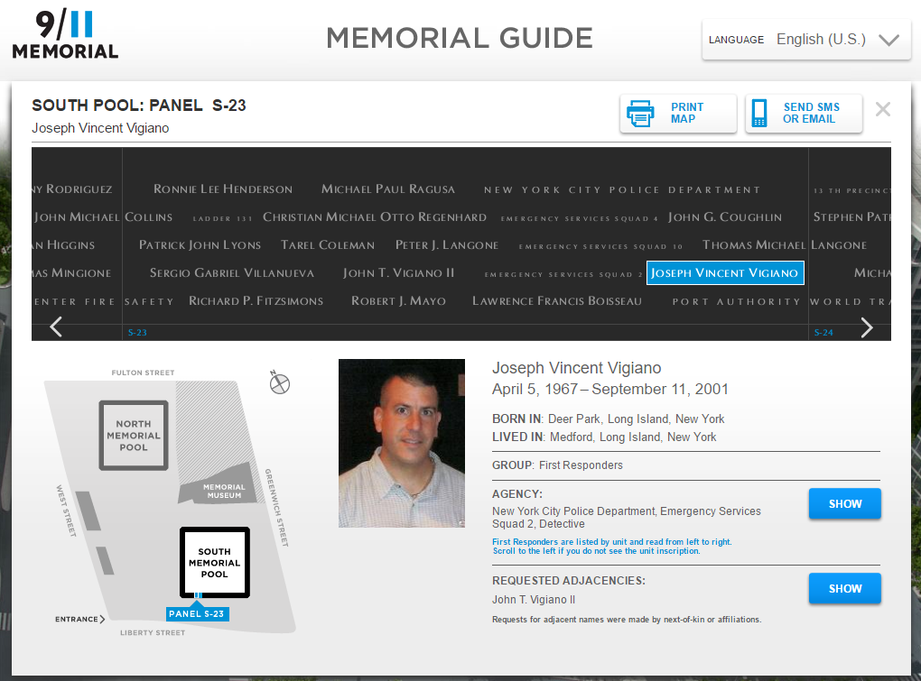
Task: Click North Memorial Pool on the map
Action: click(134, 435)
